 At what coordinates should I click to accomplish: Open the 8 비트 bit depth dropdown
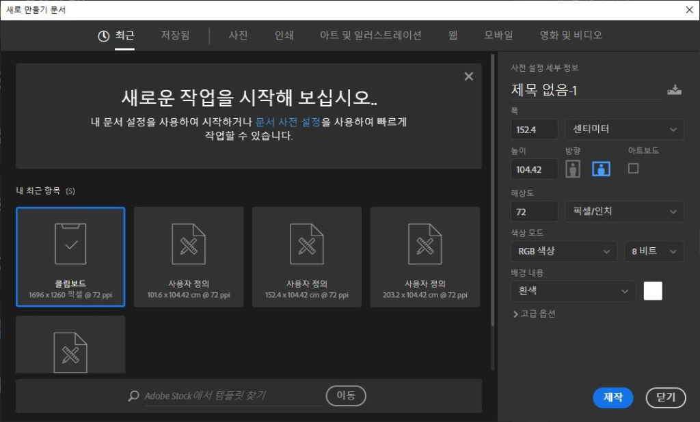(654, 251)
